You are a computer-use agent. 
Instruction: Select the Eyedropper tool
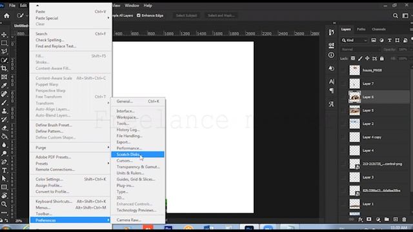point(5,86)
